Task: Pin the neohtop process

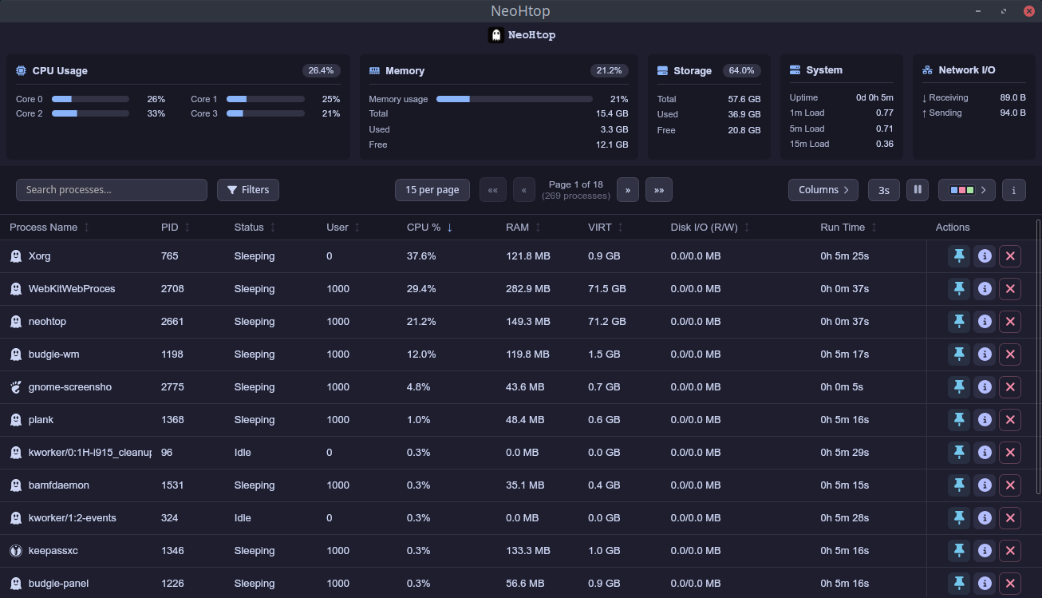Action: coord(959,322)
